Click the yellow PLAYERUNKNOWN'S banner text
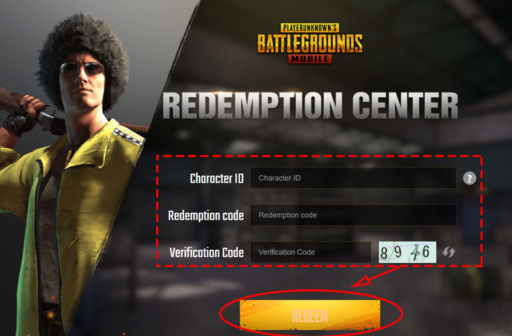Viewport: 512px width, 336px height. [310, 27]
